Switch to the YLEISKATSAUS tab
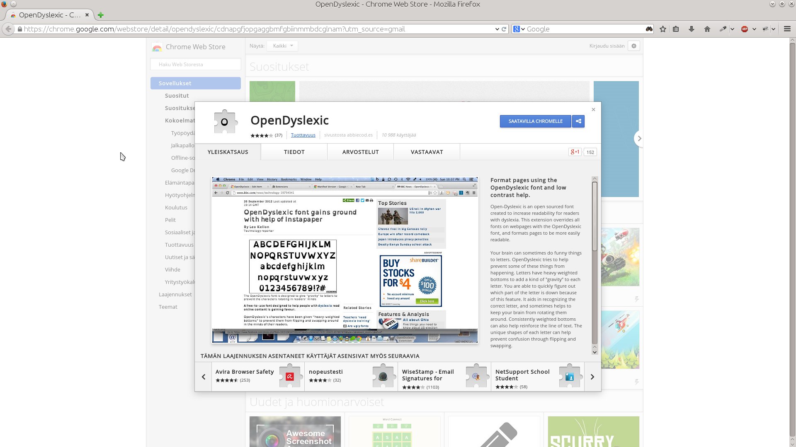Viewport: 796px width, 447px height. [228, 152]
